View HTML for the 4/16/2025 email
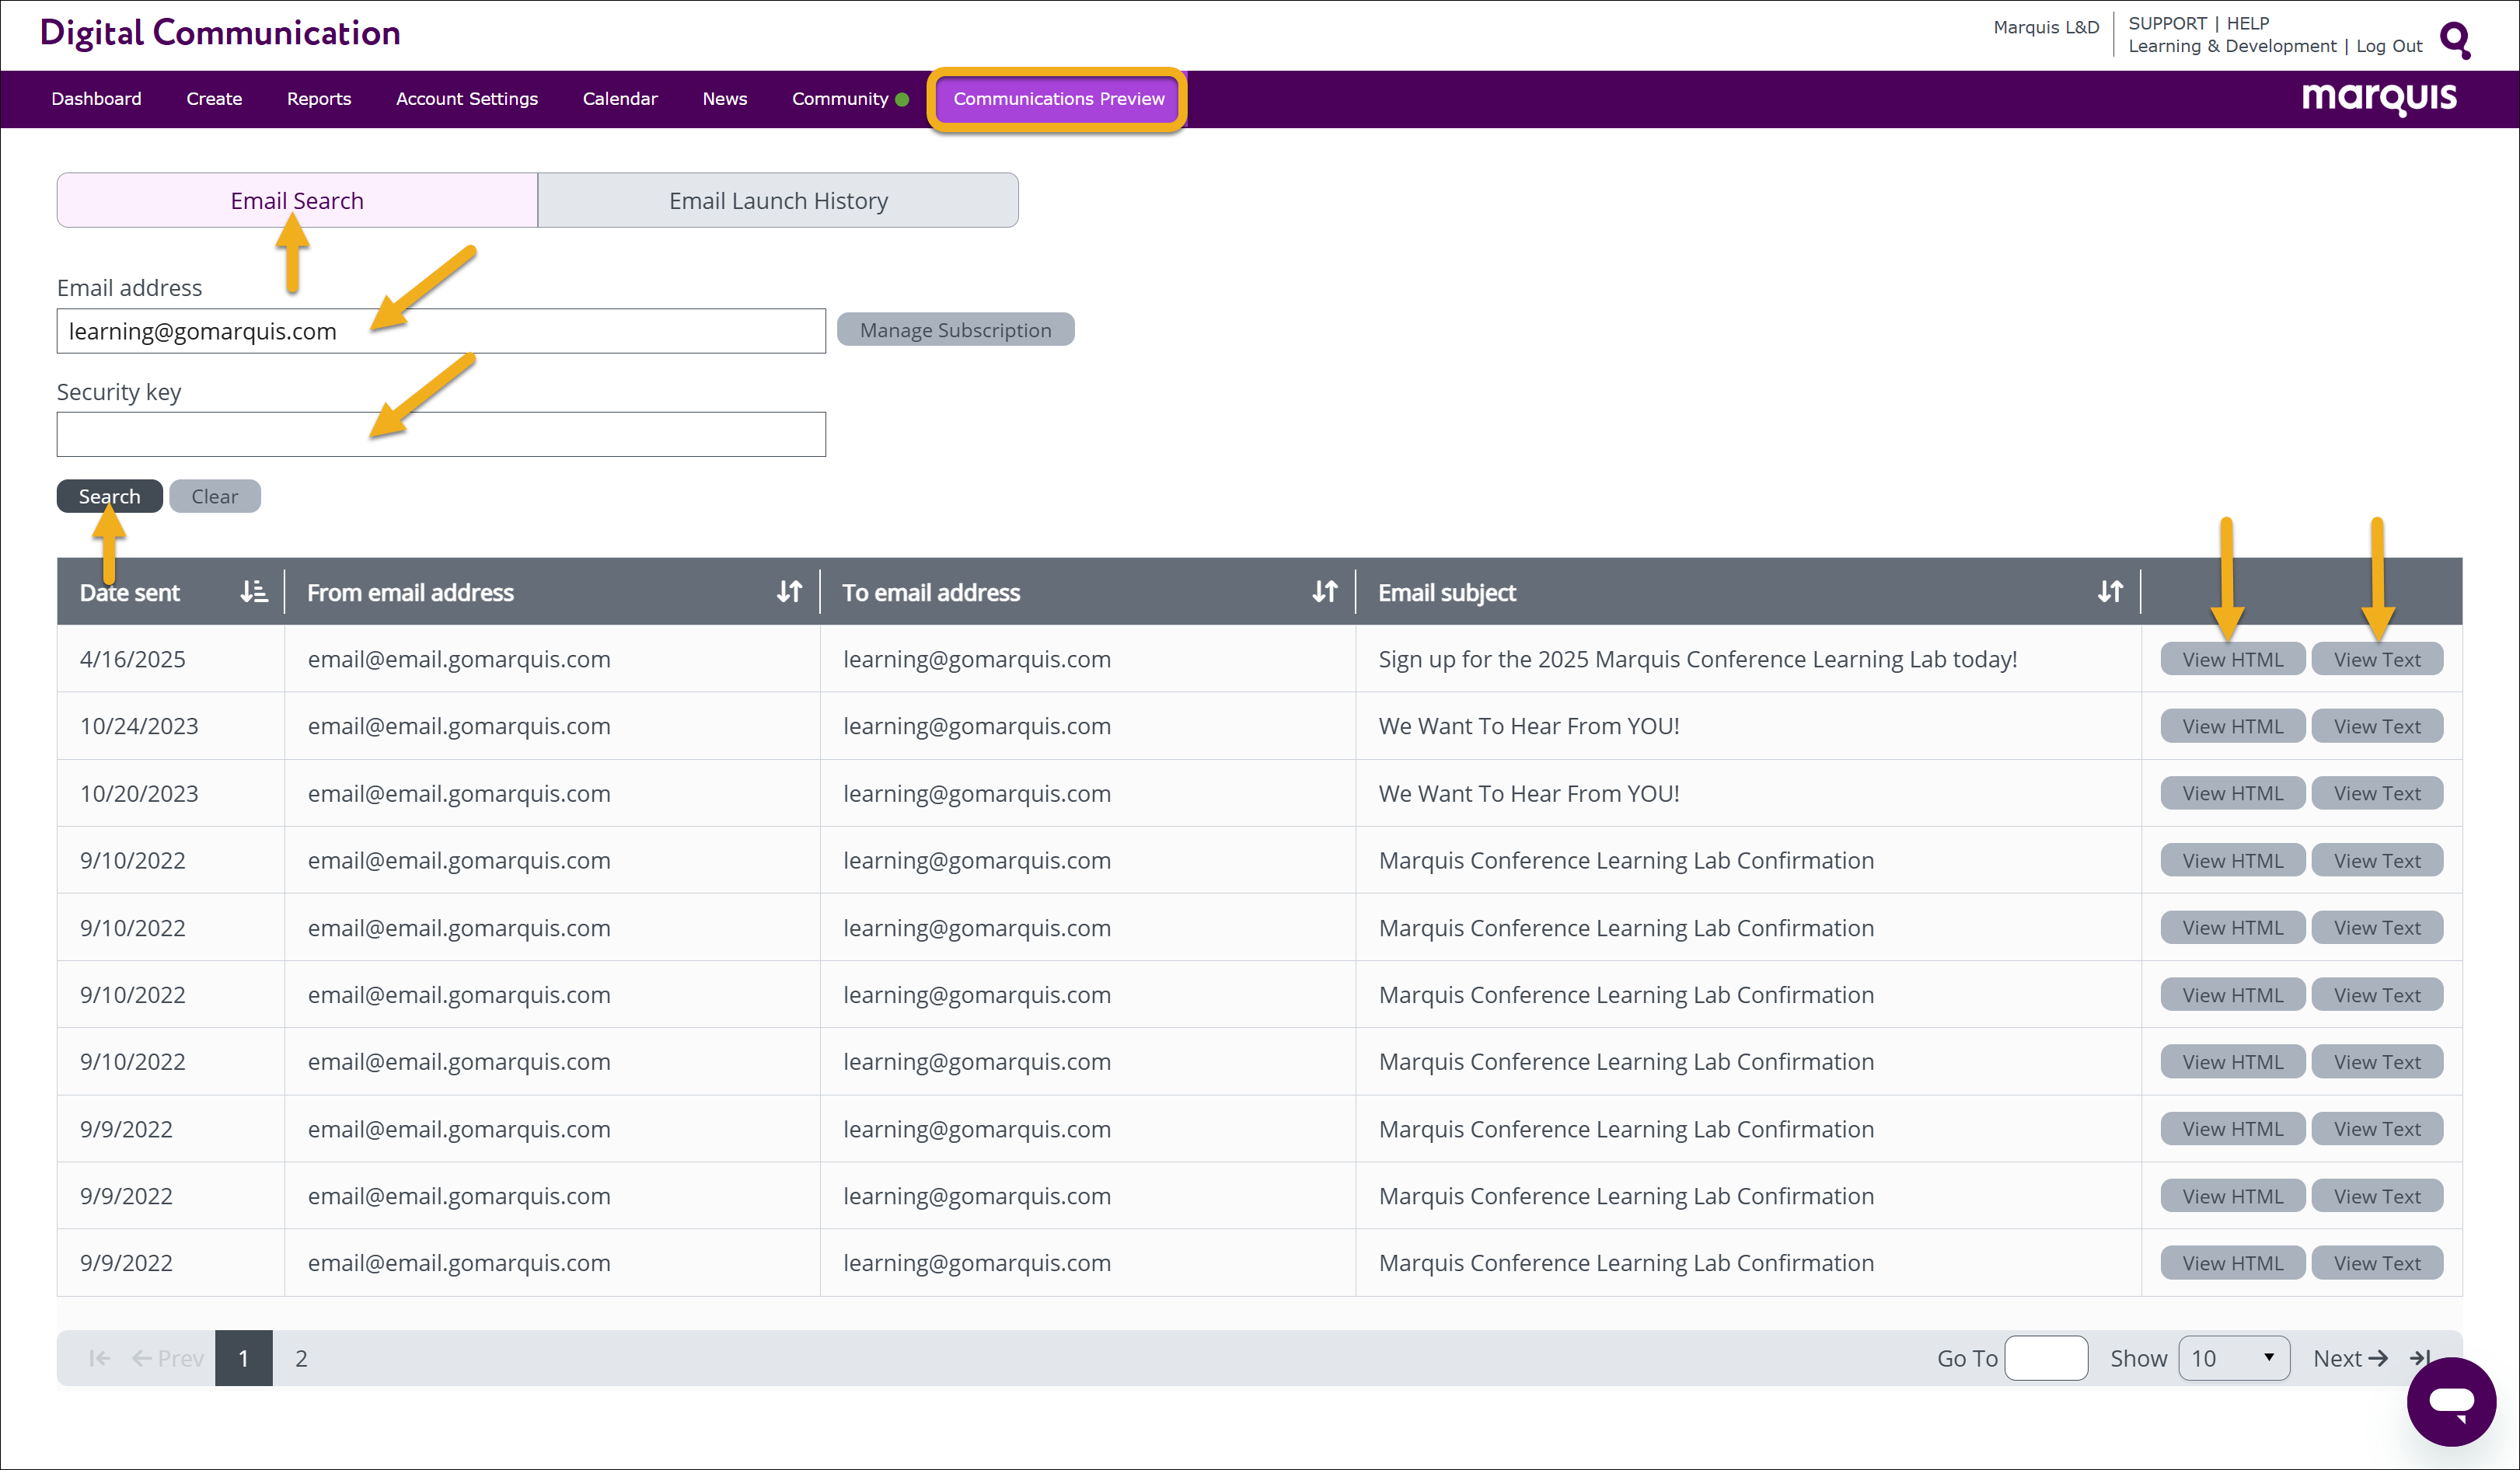Screen dimensions: 2520x1470 click(2232, 659)
